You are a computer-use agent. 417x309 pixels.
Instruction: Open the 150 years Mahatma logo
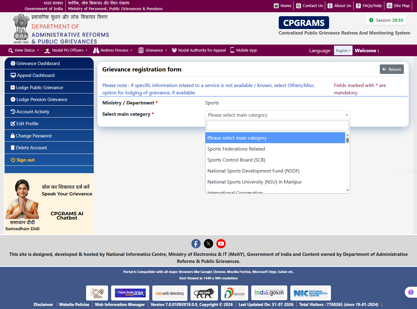(x=97, y=293)
